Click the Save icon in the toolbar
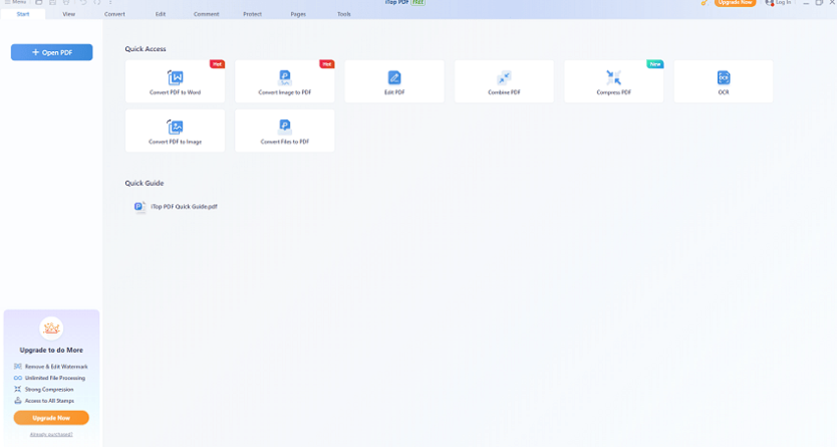Image resolution: width=837 pixels, height=447 pixels. tap(53, 3)
